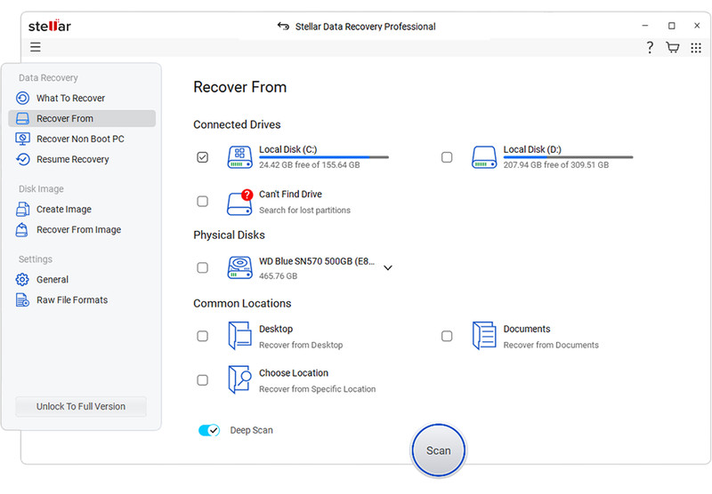Click the Recover Non Boot PC icon

click(x=23, y=139)
